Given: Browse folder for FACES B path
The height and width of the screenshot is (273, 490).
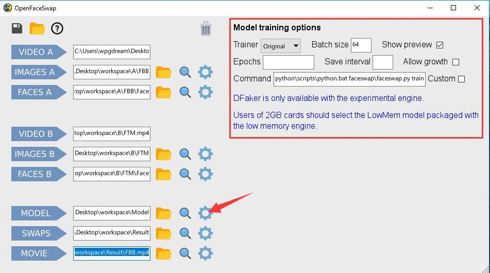Looking at the screenshot, I should pyautogui.click(x=163, y=174).
